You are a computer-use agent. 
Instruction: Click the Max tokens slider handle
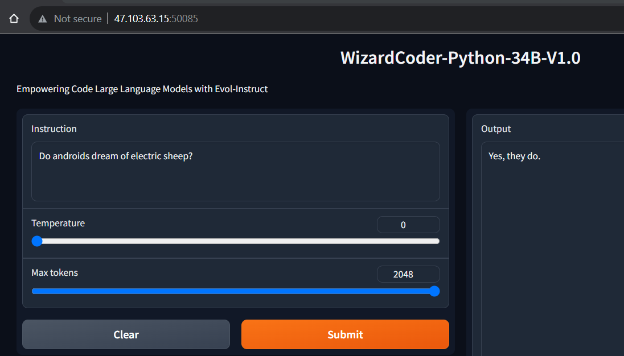(x=434, y=291)
